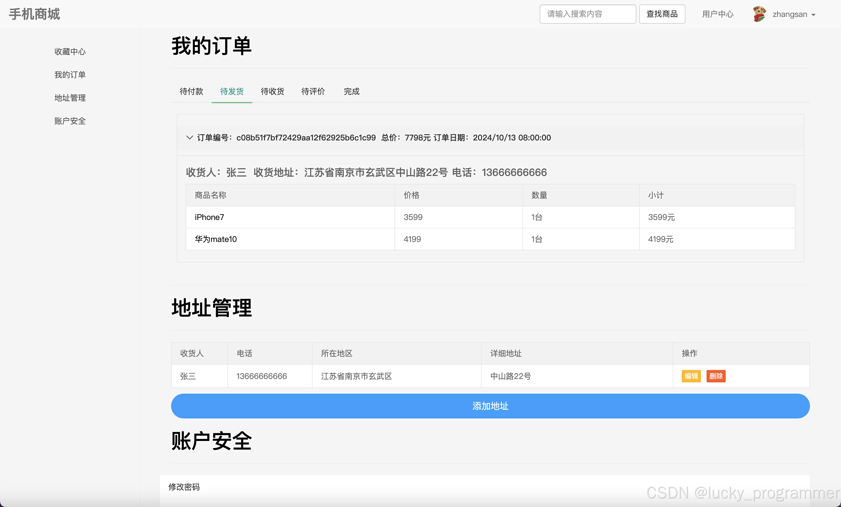Open the 待评价 orders tab

(x=313, y=91)
